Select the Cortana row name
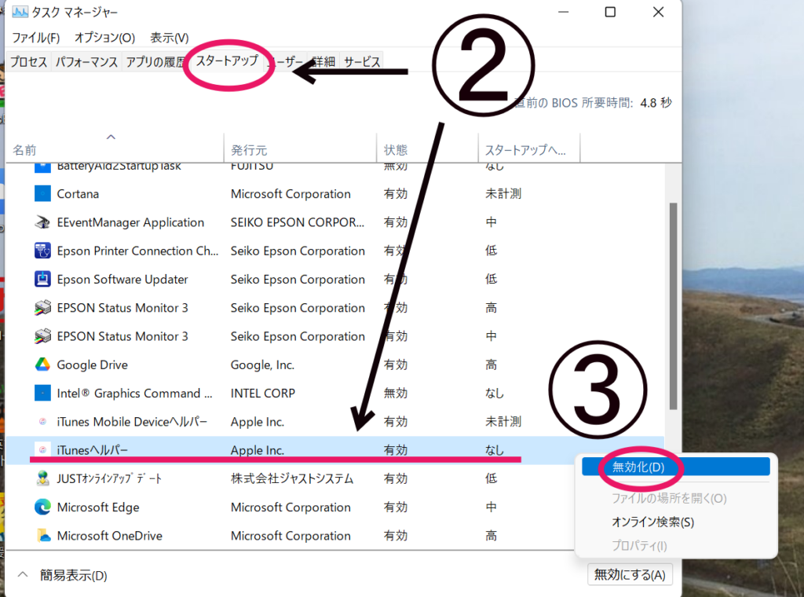Viewport: 804px width, 597px height. click(78, 194)
